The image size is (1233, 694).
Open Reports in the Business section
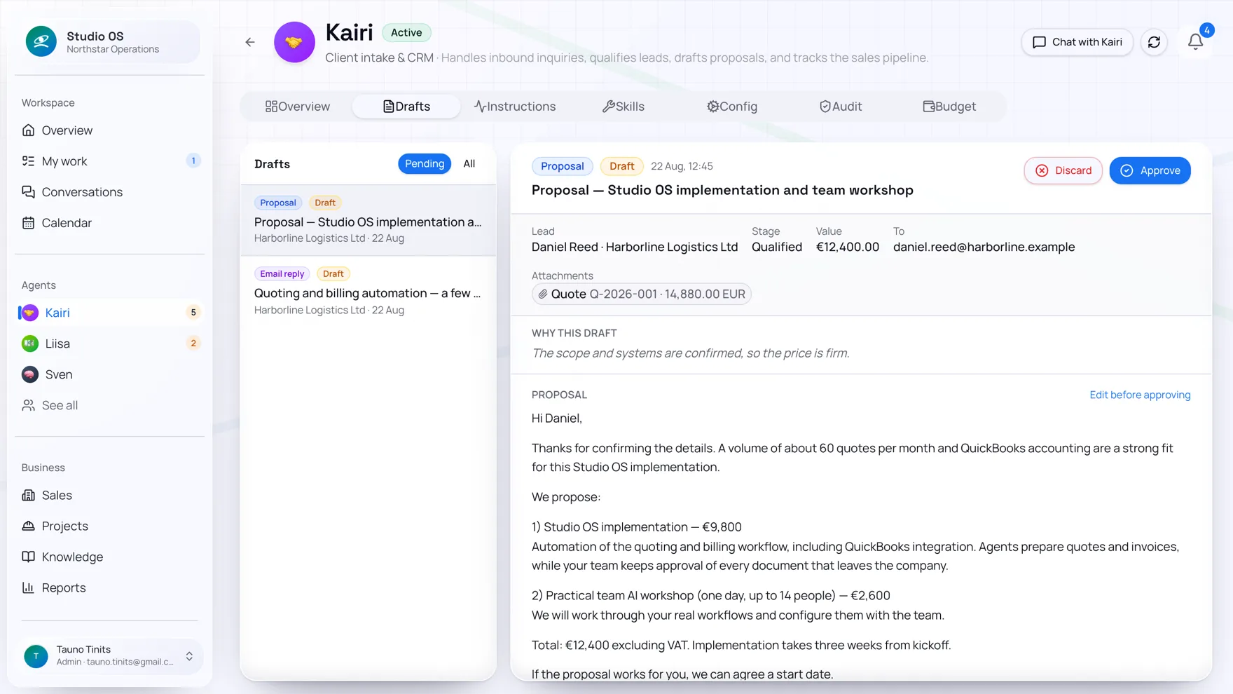[109, 587]
